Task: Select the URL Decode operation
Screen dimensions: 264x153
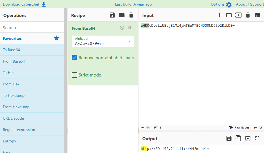Action: pos(32,118)
